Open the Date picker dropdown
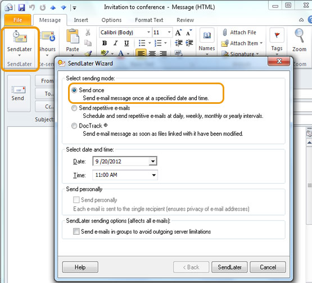The width and height of the screenshot is (312, 283). click(152, 161)
